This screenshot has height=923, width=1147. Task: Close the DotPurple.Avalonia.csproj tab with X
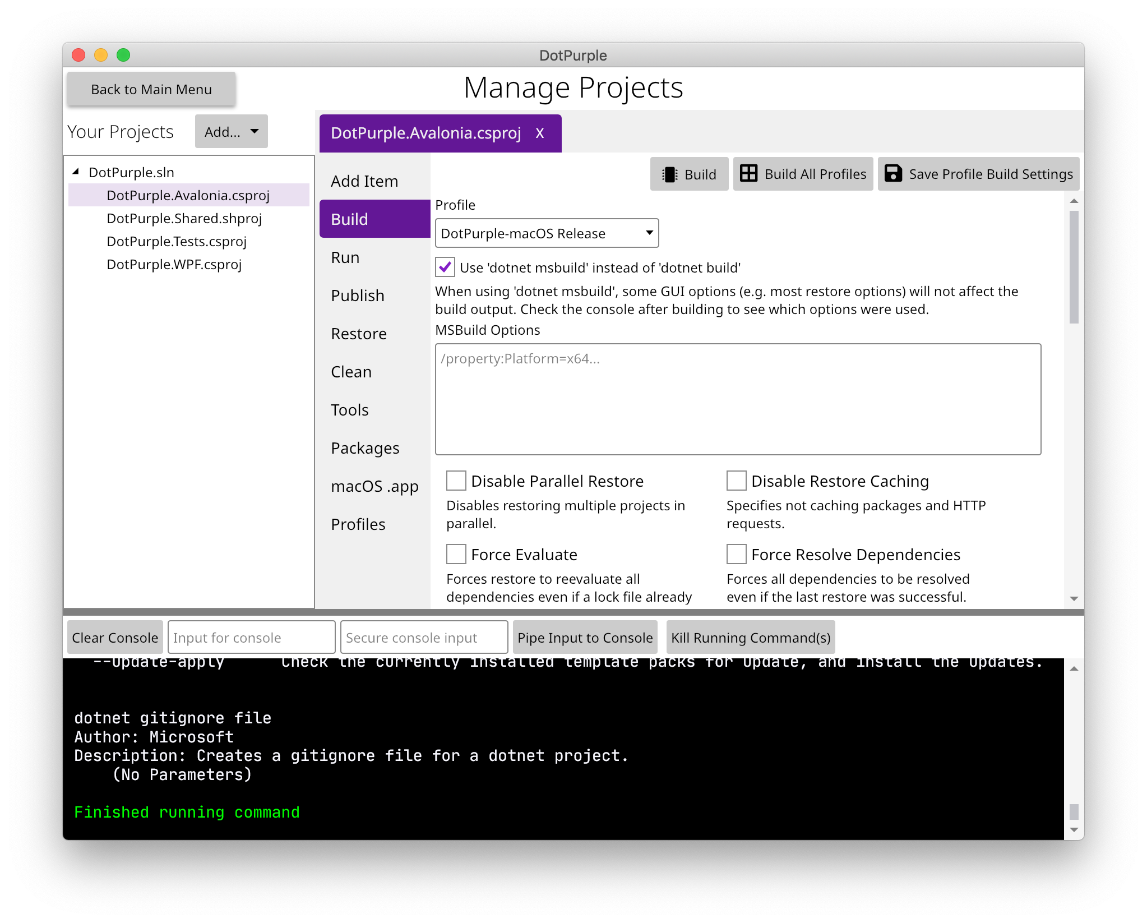tap(539, 133)
